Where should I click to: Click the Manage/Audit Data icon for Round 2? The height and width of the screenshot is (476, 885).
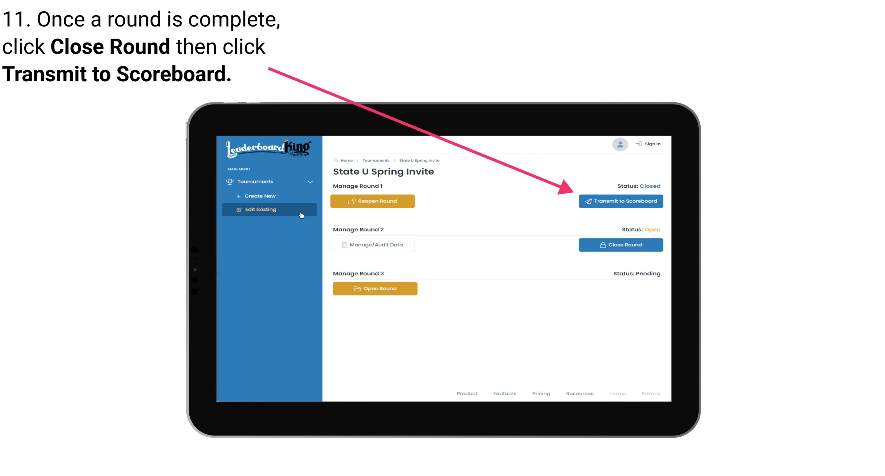pos(344,245)
